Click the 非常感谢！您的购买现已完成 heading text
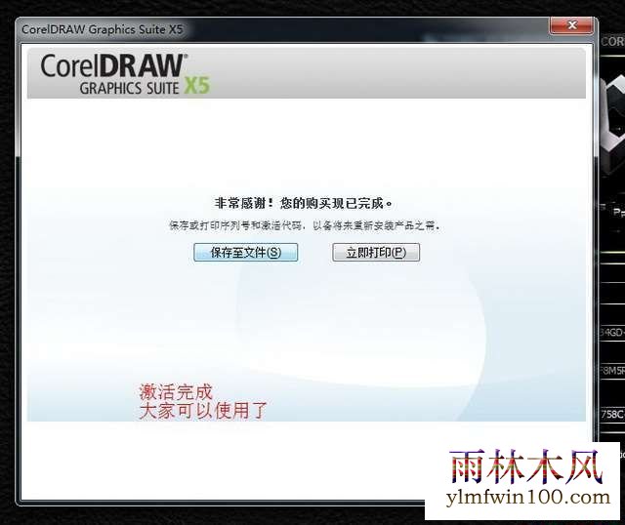The width and height of the screenshot is (625, 525). (304, 203)
